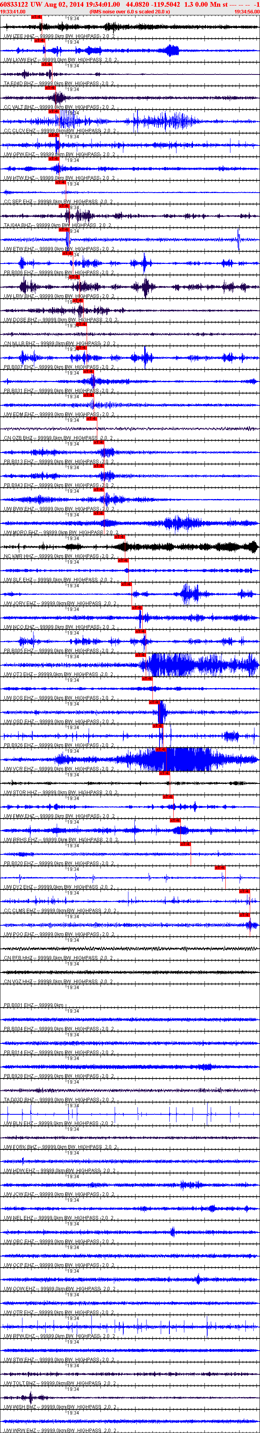
Task: Click the end time 19:34:56.00 label
Action: point(246,11)
